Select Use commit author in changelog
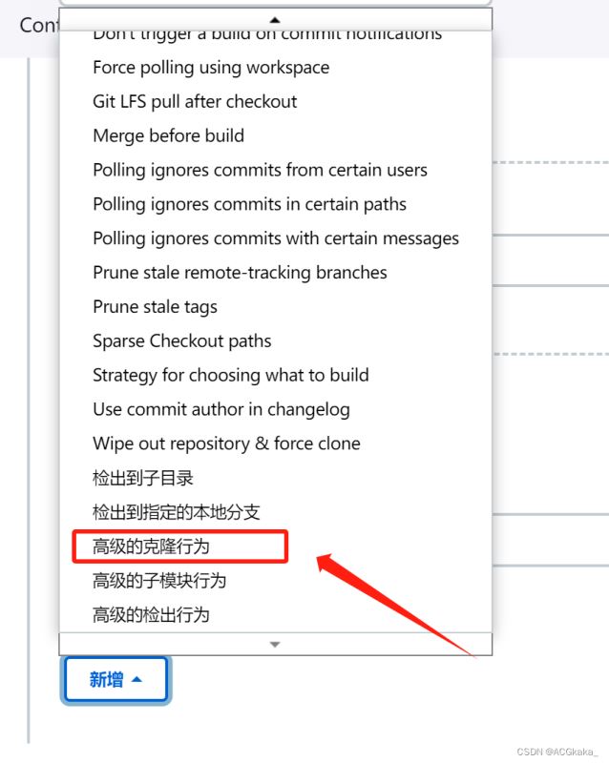 point(275,409)
